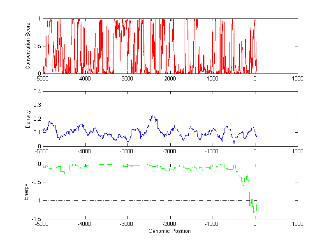Screen dimensions: 329x246
Task: Click the 0.4 tick label on Density axis
Action: 37,92
